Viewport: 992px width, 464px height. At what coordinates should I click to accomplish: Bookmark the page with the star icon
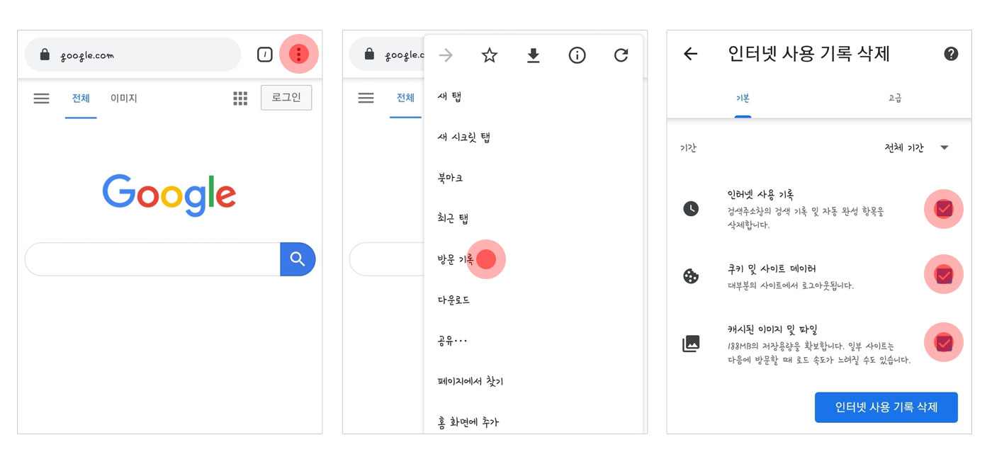click(x=490, y=55)
